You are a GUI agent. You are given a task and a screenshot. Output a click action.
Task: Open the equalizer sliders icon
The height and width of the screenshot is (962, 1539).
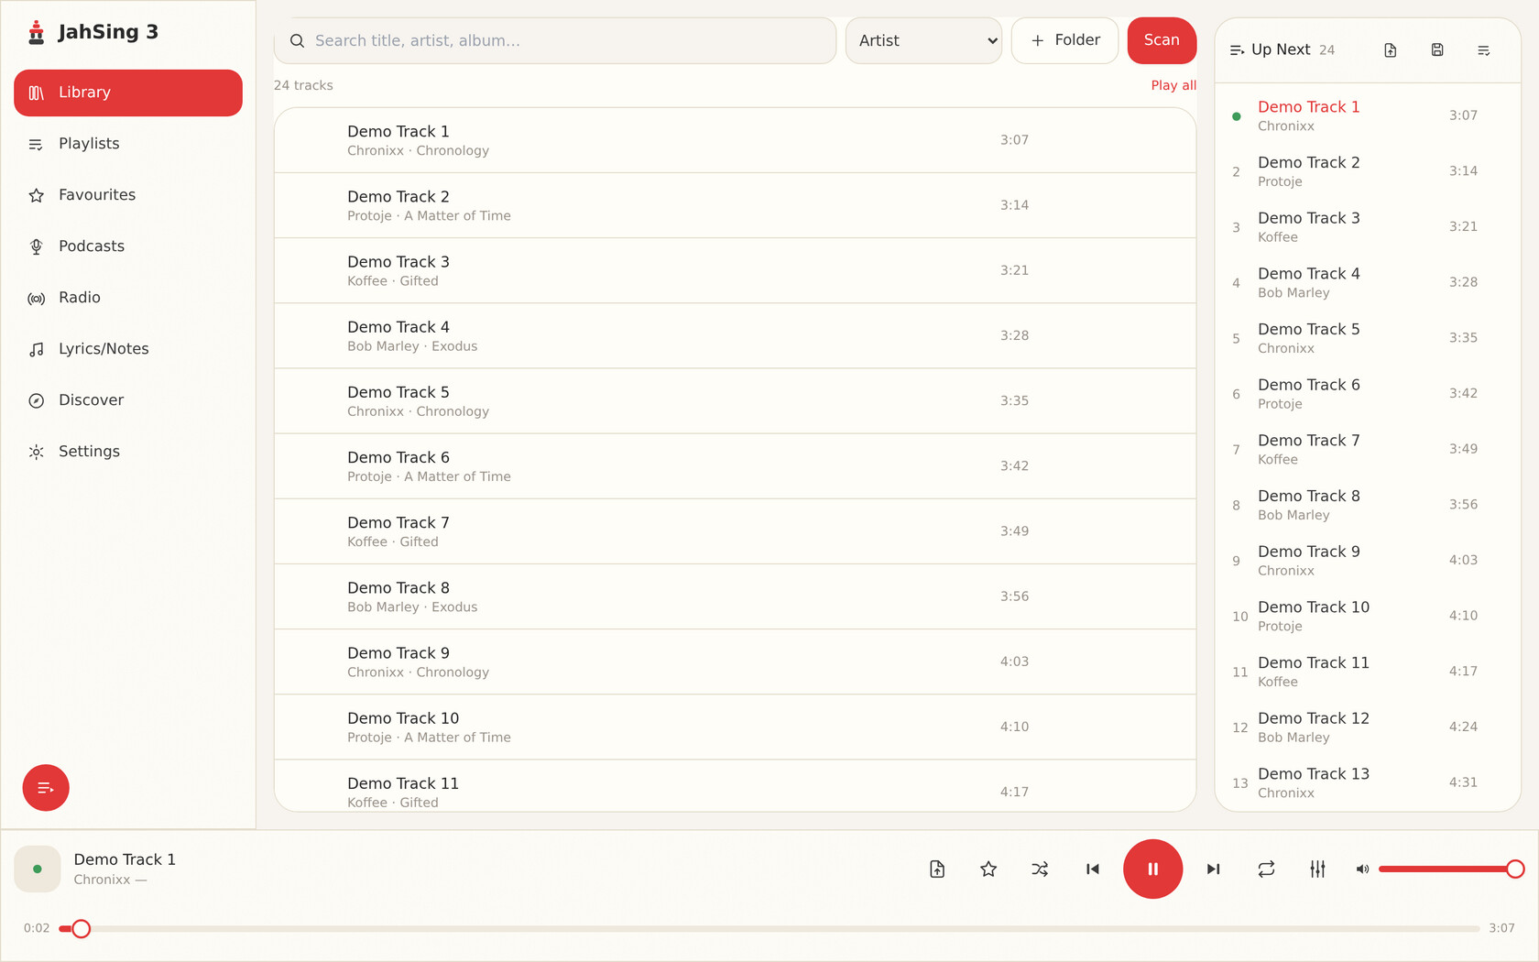pyautogui.click(x=1317, y=869)
